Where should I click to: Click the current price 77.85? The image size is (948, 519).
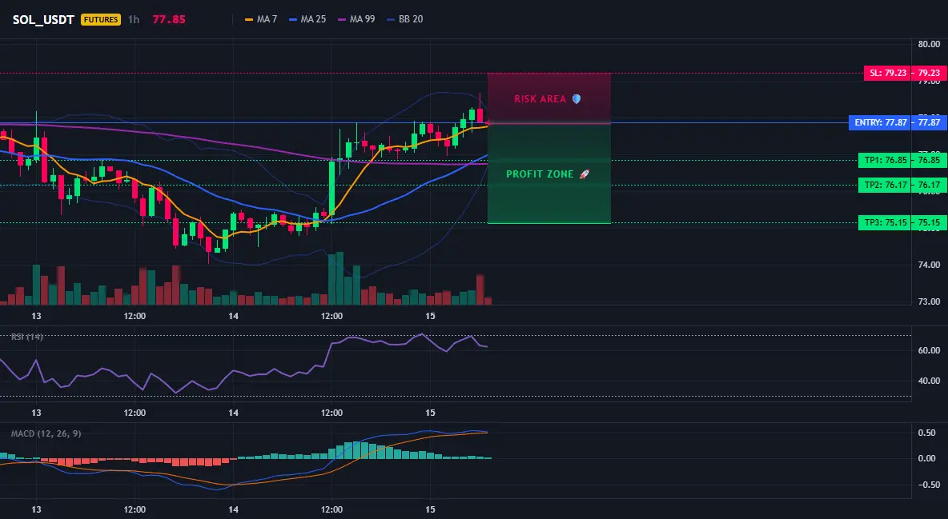169,19
